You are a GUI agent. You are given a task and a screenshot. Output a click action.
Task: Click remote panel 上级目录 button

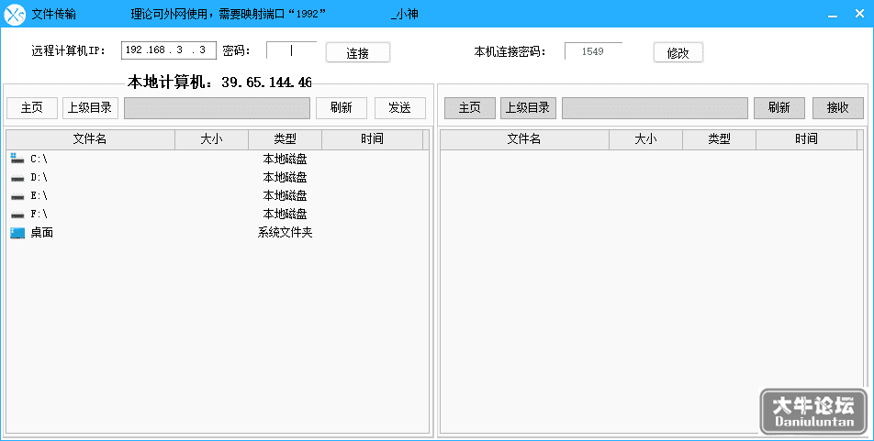pyautogui.click(x=528, y=108)
